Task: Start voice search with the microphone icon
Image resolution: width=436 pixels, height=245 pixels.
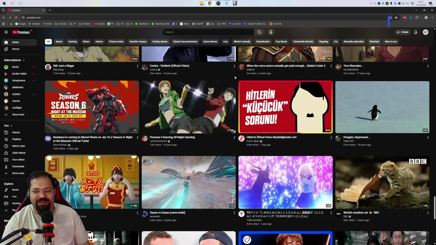Action: click(x=271, y=32)
